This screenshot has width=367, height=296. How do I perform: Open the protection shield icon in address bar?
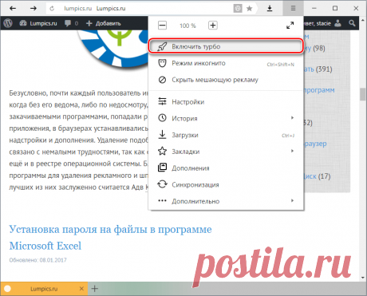point(238,9)
